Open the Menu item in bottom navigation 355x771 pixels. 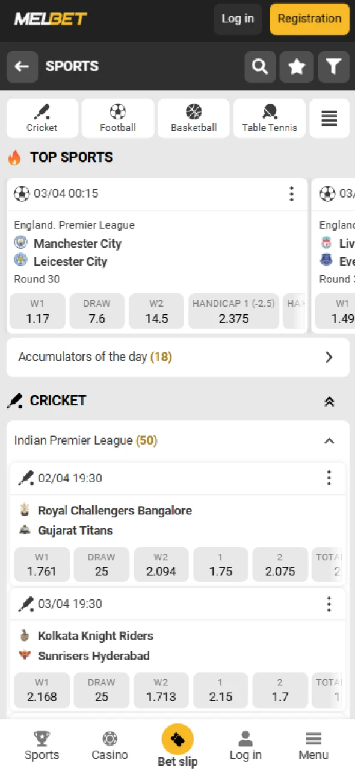(313, 745)
